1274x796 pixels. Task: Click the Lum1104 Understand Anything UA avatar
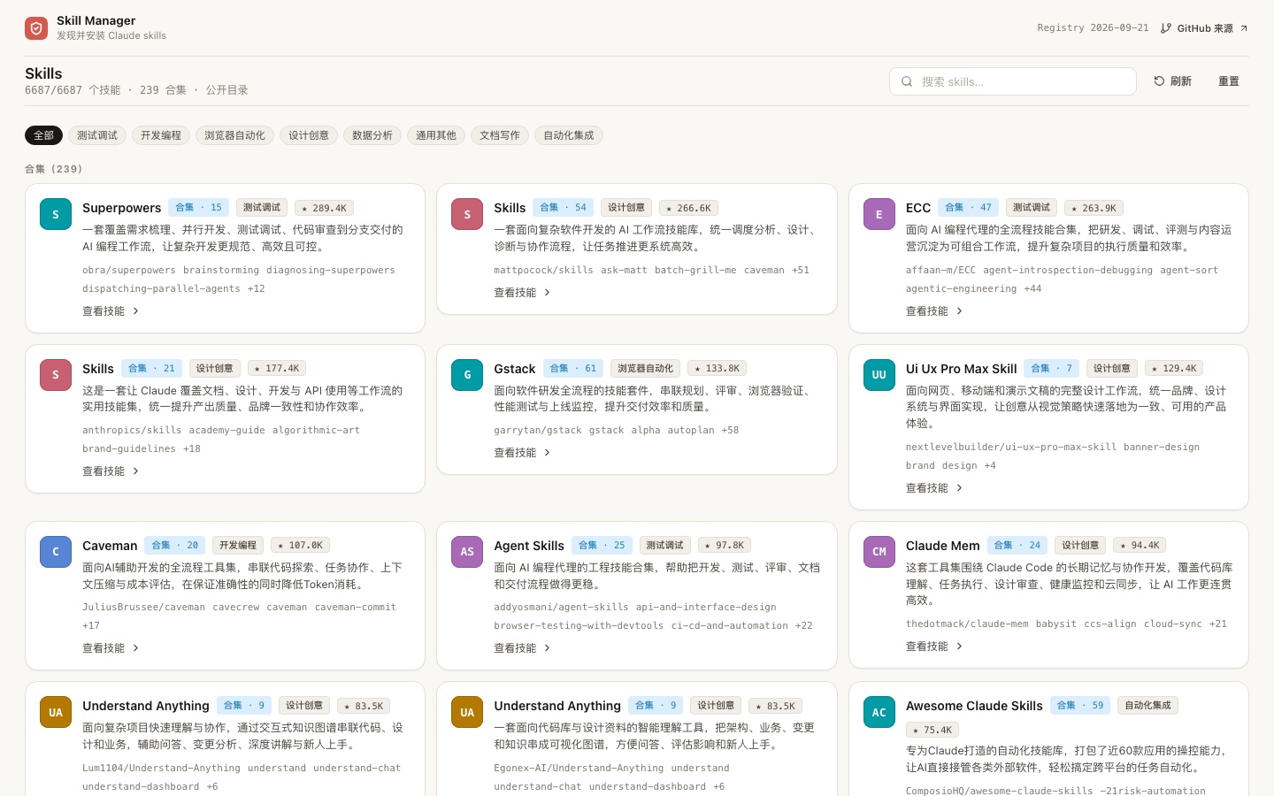(56, 712)
